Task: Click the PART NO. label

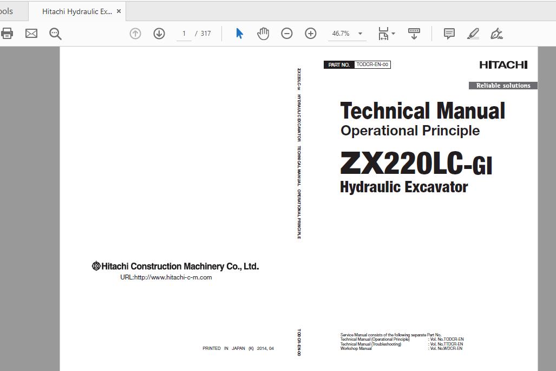Action: [339, 64]
